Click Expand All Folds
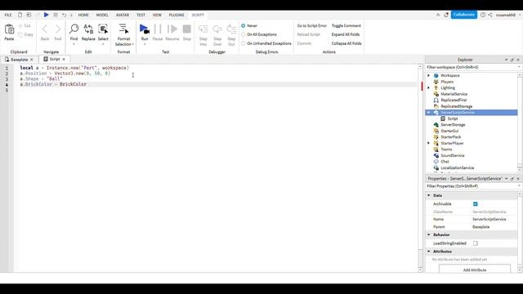Screen dimensions: 523x294 pos(346,34)
